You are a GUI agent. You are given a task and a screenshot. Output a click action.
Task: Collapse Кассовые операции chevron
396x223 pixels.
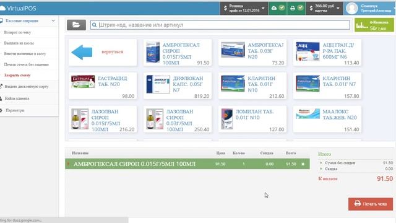53,20
